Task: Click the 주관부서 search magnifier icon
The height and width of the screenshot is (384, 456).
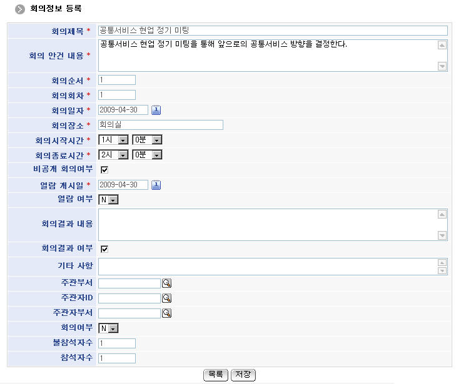Action: pyautogui.click(x=167, y=283)
